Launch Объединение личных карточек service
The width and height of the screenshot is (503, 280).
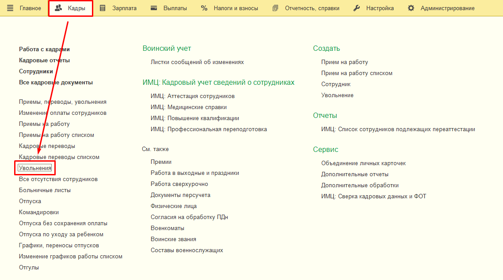[363, 163]
